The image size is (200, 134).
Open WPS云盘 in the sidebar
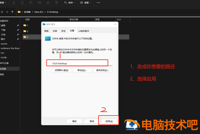4,63
